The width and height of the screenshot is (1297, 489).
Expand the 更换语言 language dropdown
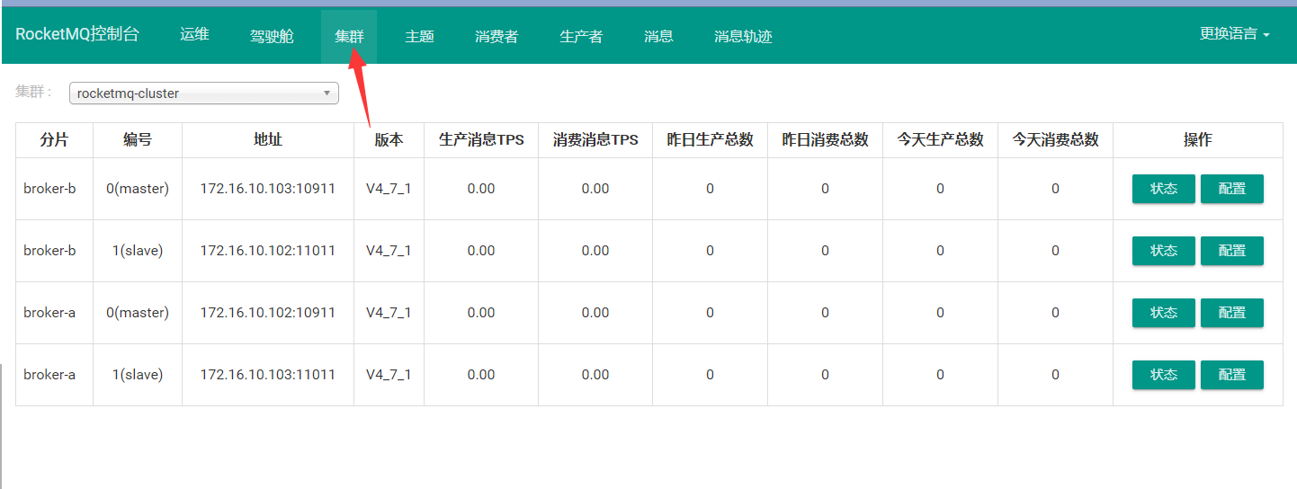[1234, 34]
